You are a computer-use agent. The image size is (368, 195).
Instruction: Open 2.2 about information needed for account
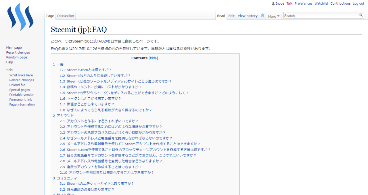[x=111, y=127]
